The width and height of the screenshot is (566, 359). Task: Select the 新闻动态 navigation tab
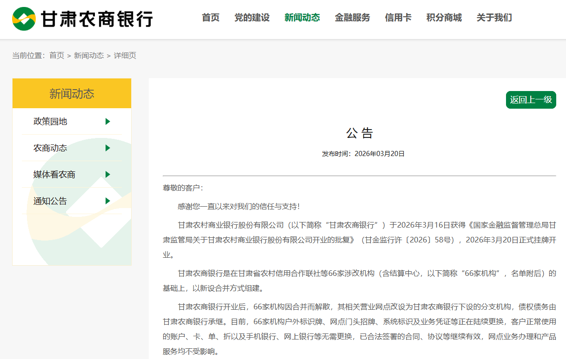coord(302,18)
